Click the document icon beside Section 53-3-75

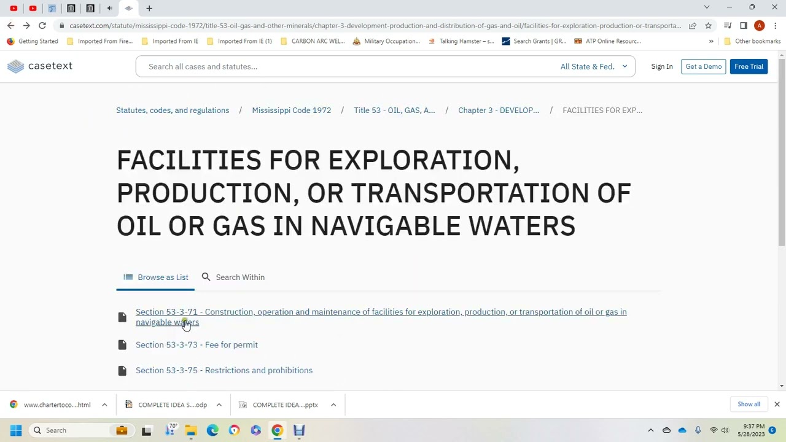(122, 371)
